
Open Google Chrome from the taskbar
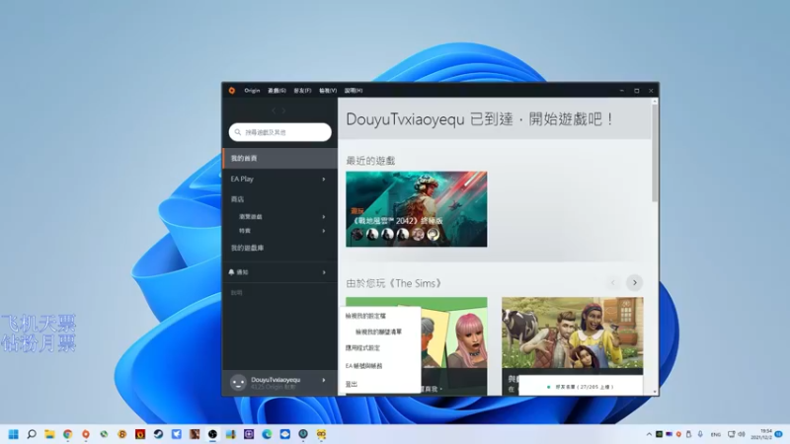click(67, 434)
